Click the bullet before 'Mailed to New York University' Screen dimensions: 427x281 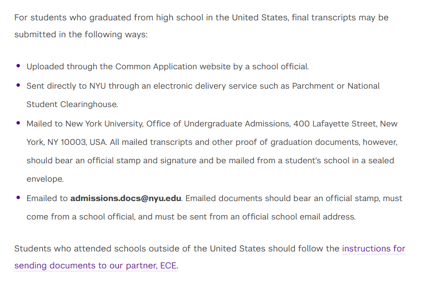[x=18, y=123]
